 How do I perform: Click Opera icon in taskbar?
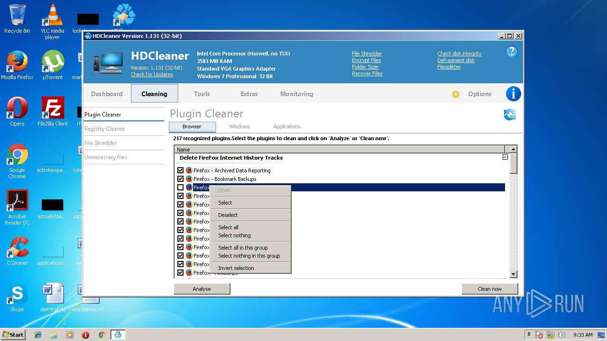coord(86,335)
